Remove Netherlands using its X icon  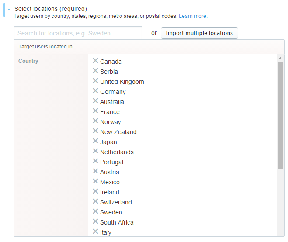click(x=95, y=151)
